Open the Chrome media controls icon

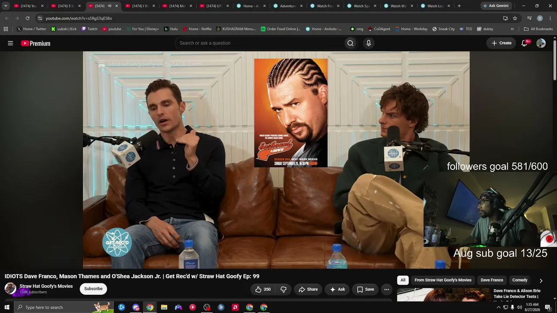tap(529, 18)
